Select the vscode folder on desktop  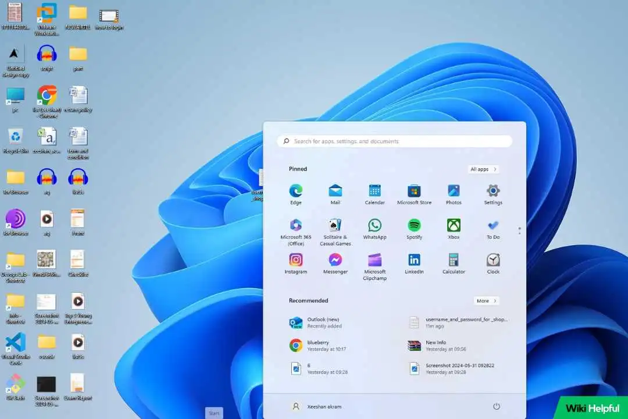(x=47, y=346)
